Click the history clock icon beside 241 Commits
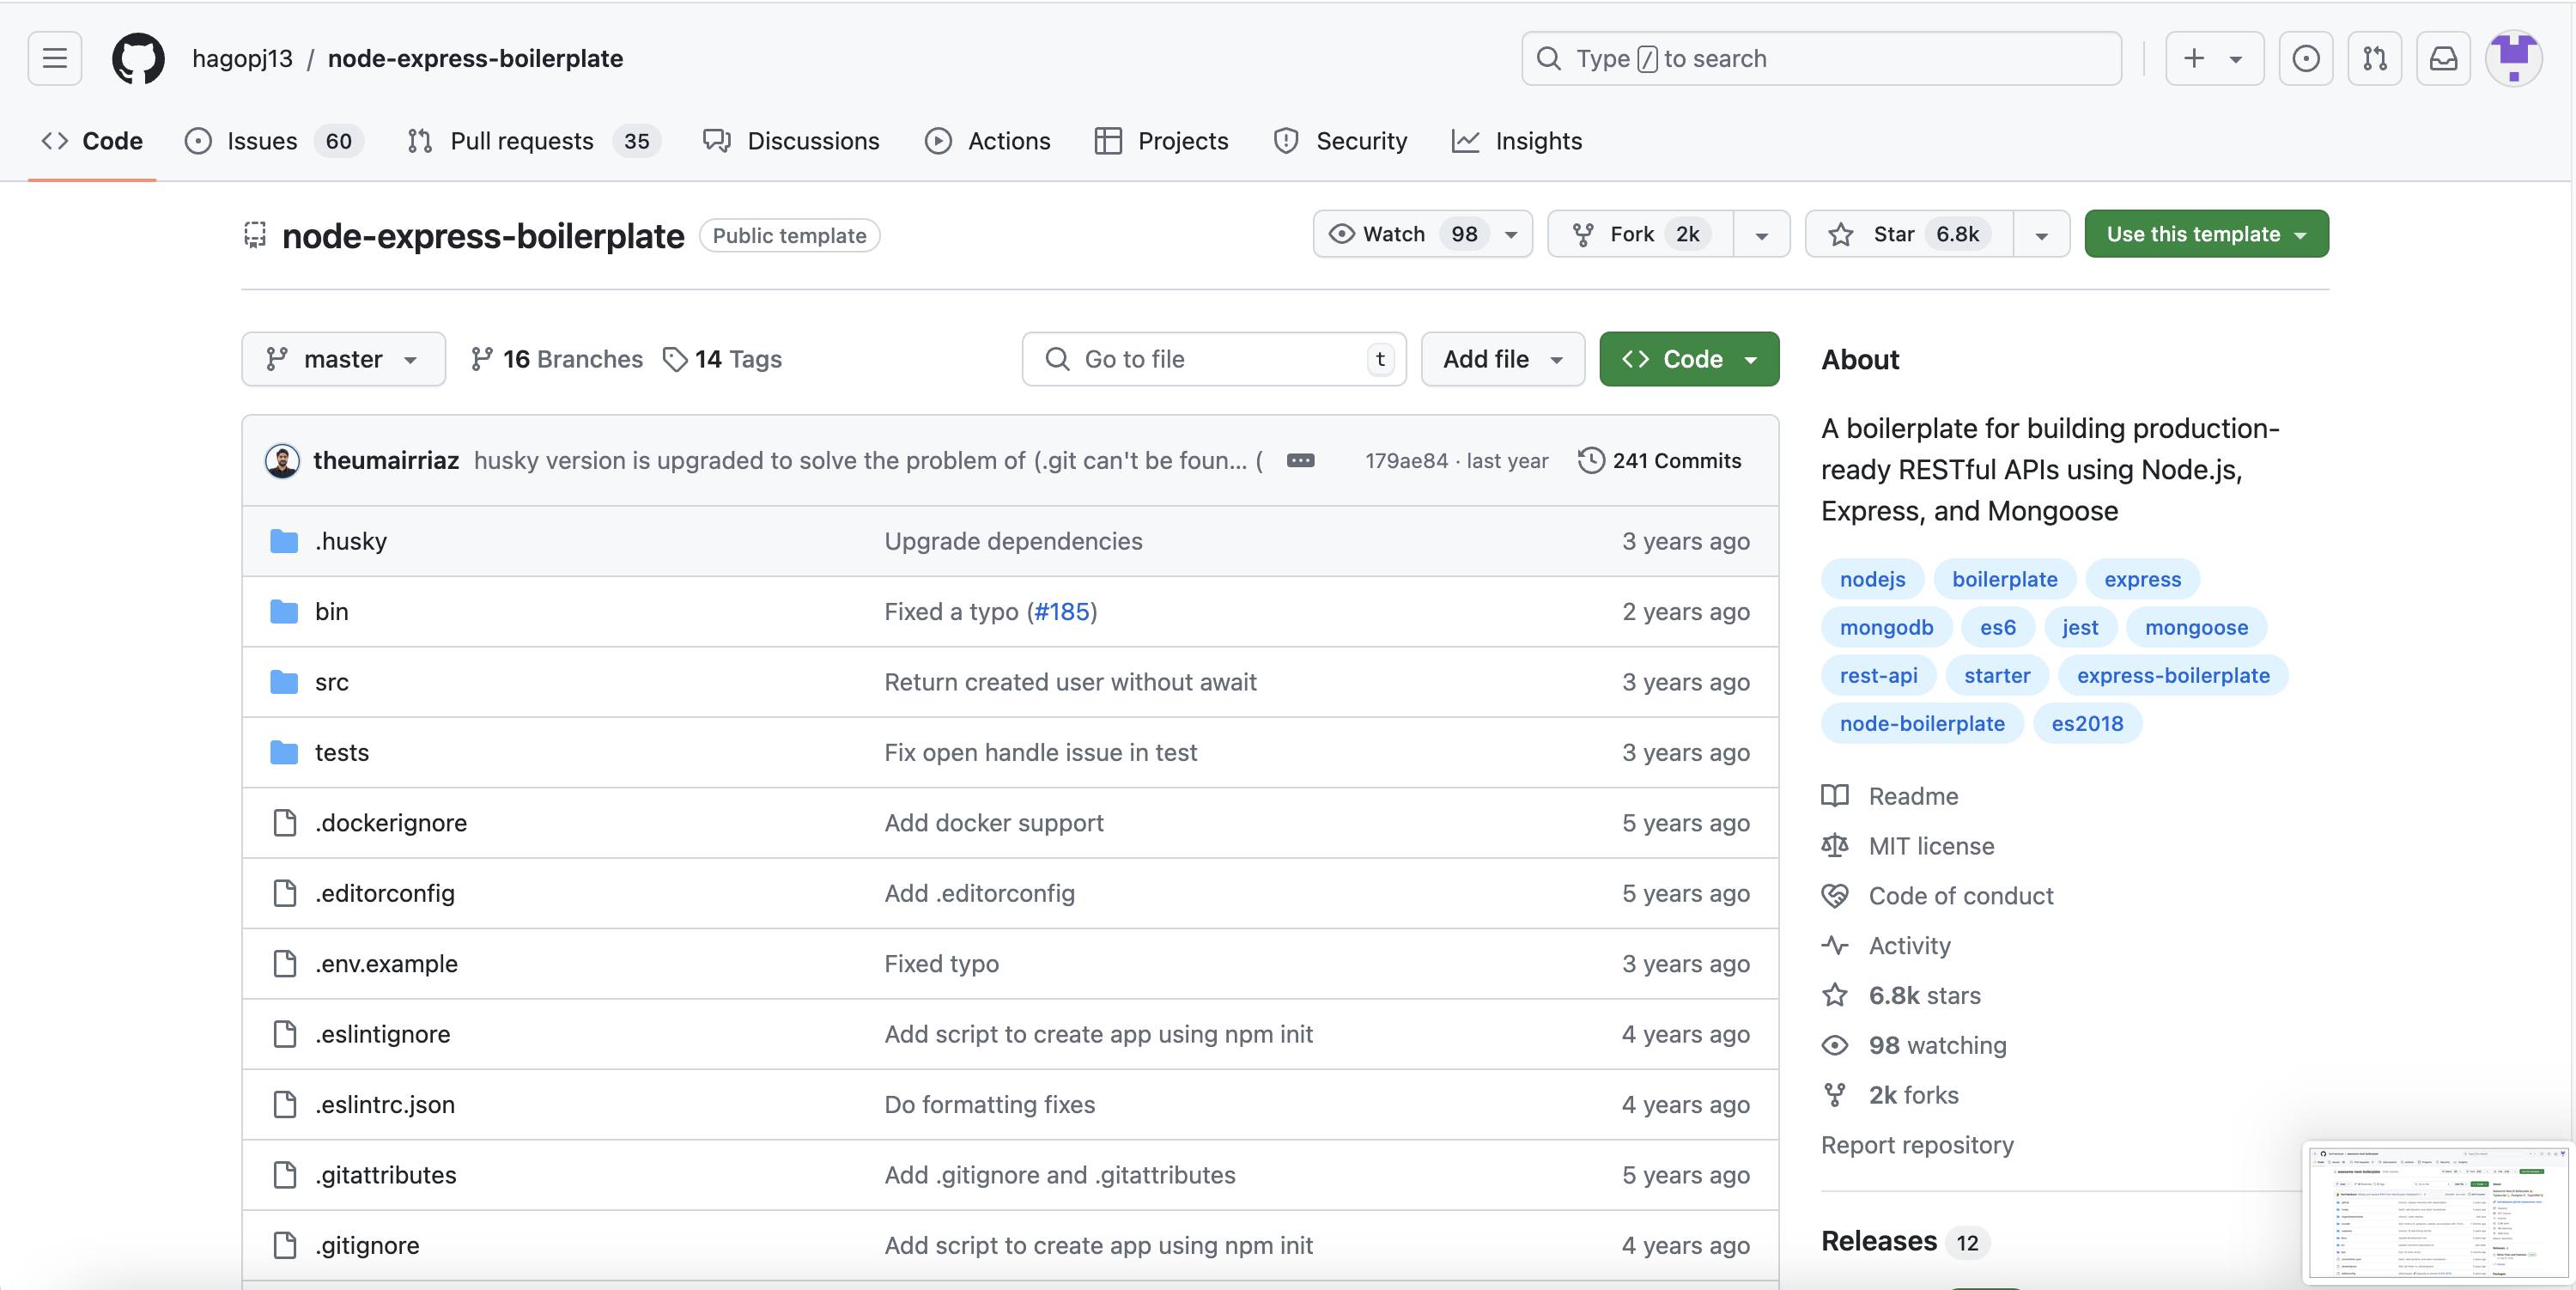The height and width of the screenshot is (1290, 2576). [1591, 460]
